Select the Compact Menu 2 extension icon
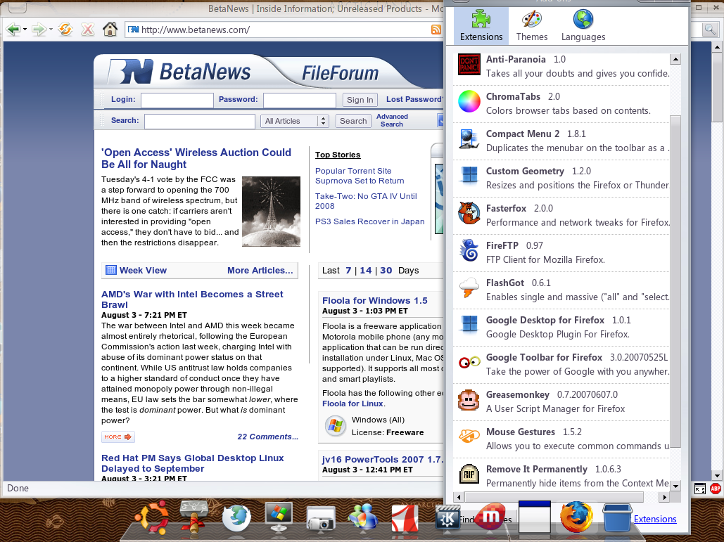Viewport: 724px width, 542px height. point(469,139)
